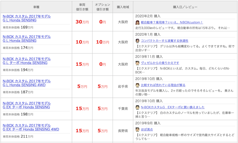Click reviewer avatar beside ほぼ満点 review
Image resolution: width=238 pixels, height=143 pixels.
[x=137, y=129]
